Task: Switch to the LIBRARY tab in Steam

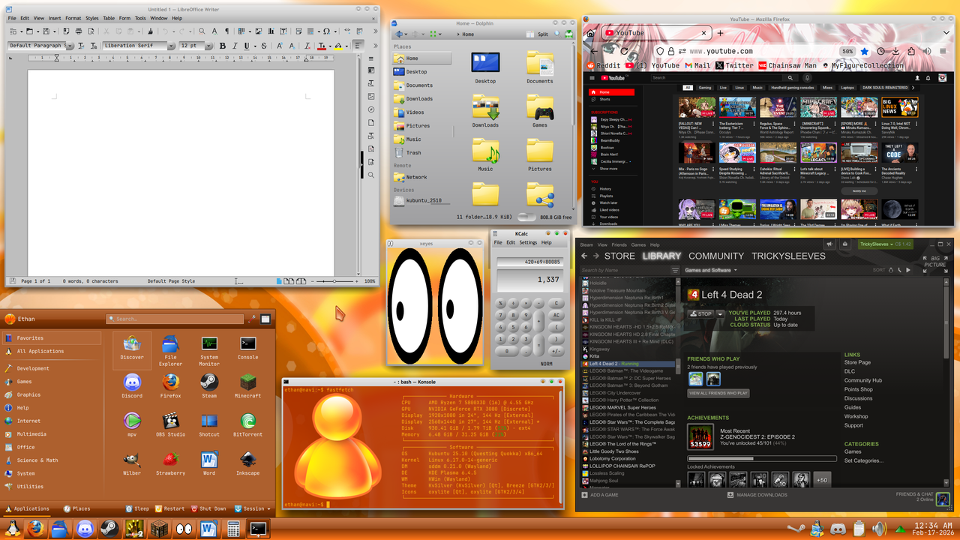Action: coord(661,256)
